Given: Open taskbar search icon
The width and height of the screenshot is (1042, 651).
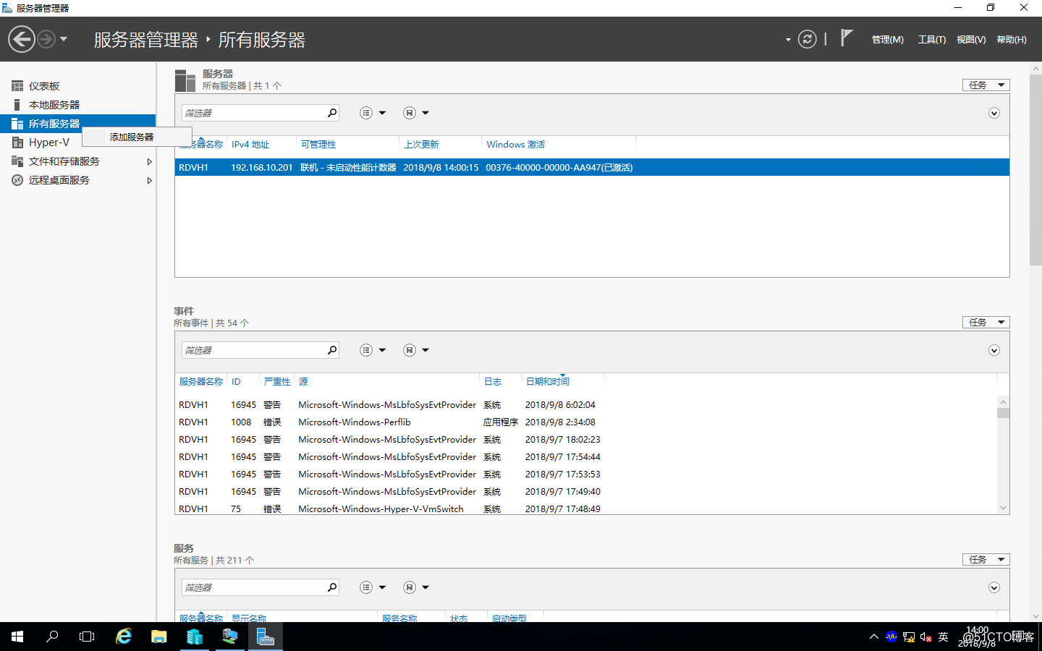Looking at the screenshot, I should pyautogui.click(x=52, y=637).
